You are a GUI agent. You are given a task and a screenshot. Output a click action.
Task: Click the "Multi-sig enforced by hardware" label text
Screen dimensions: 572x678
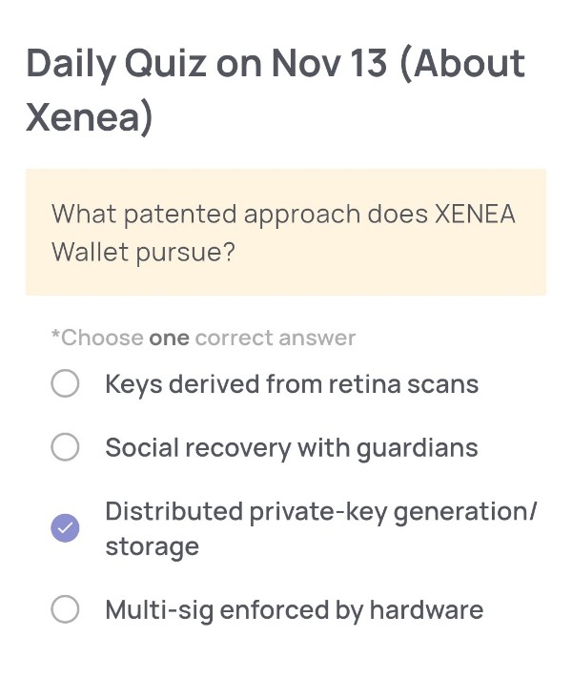click(294, 609)
